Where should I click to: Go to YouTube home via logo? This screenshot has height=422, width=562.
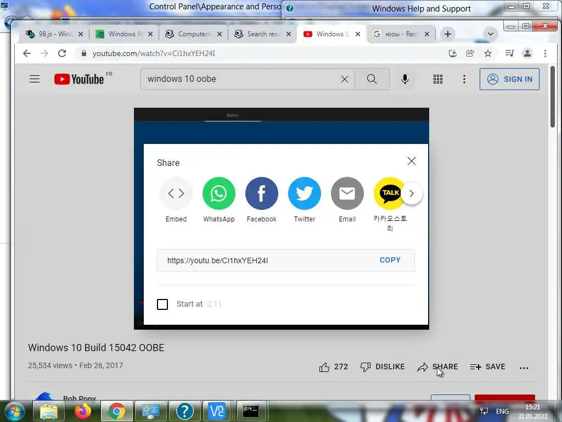(79, 79)
